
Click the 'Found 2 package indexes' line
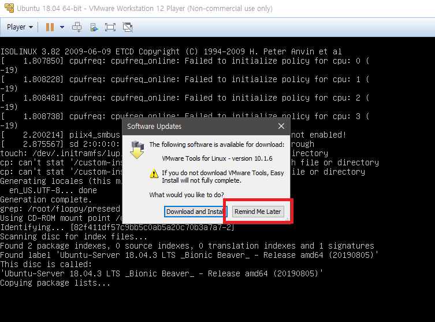(x=187, y=246)
